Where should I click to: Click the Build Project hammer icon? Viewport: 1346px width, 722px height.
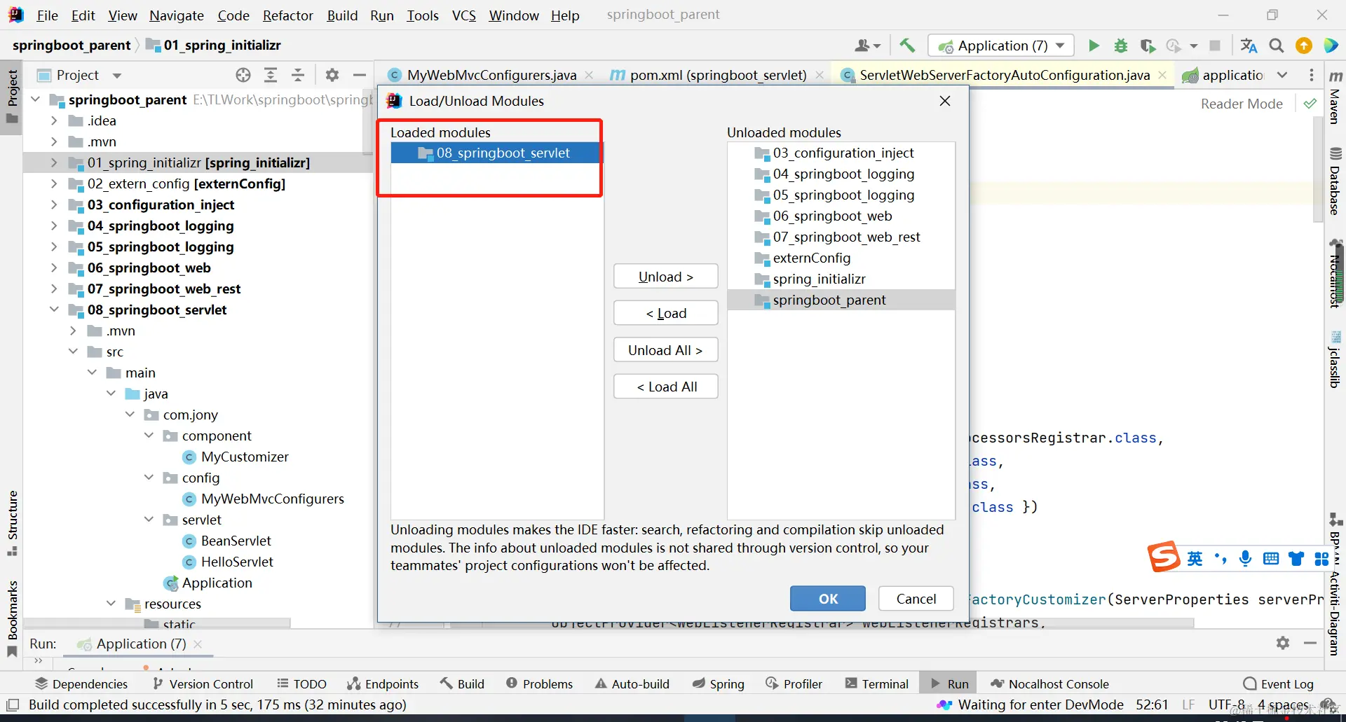907,46
